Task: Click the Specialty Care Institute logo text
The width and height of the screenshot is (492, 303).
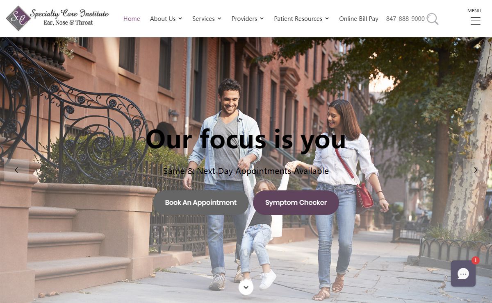Action: click(70, 17)
